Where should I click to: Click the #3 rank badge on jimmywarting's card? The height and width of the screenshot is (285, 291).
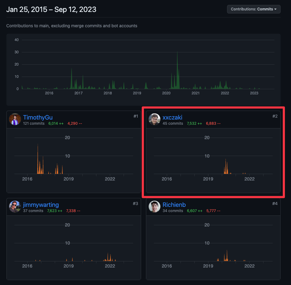(x=136, y=203)
